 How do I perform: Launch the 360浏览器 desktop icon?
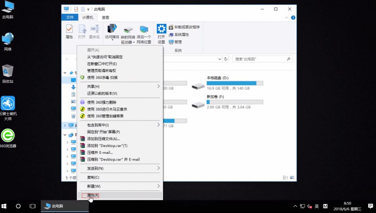click(8, 138)
